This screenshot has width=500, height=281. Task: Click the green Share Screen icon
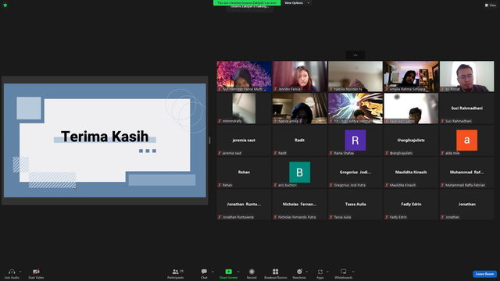click(x=229, y=272)
